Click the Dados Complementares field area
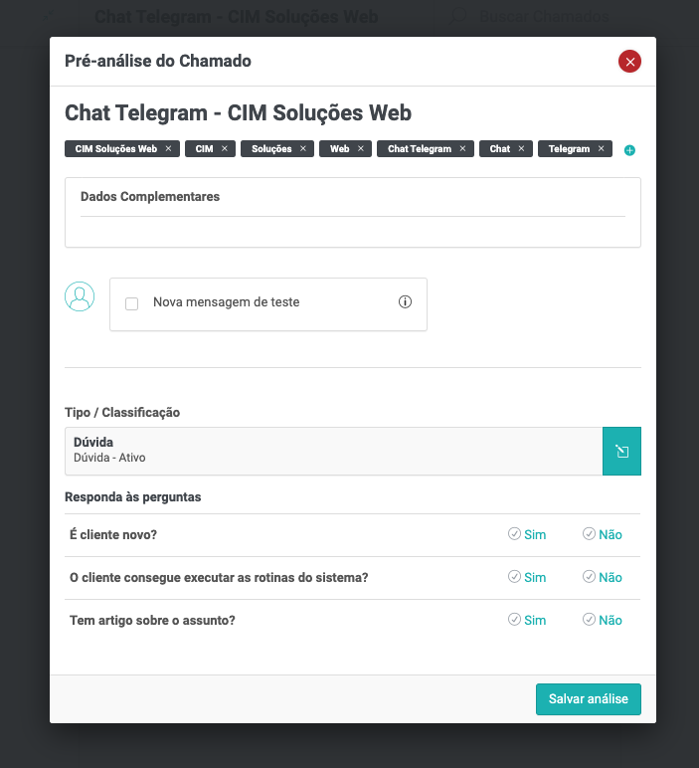The image size is (699, 768). click(x=352, y=229)
